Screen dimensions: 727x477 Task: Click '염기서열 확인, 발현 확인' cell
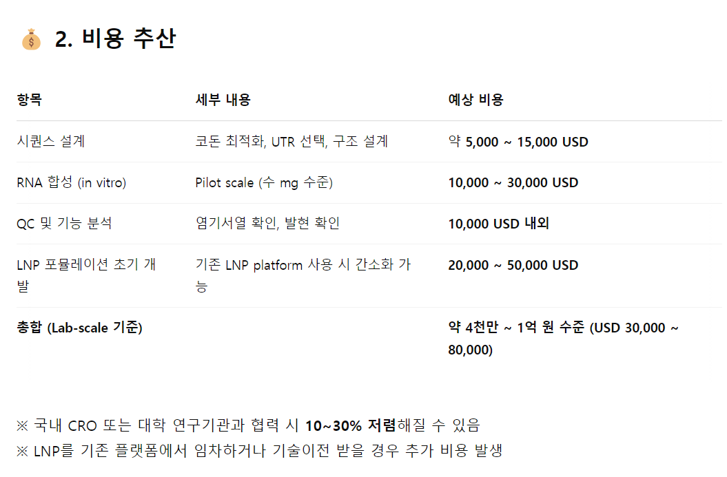(267, 223)
